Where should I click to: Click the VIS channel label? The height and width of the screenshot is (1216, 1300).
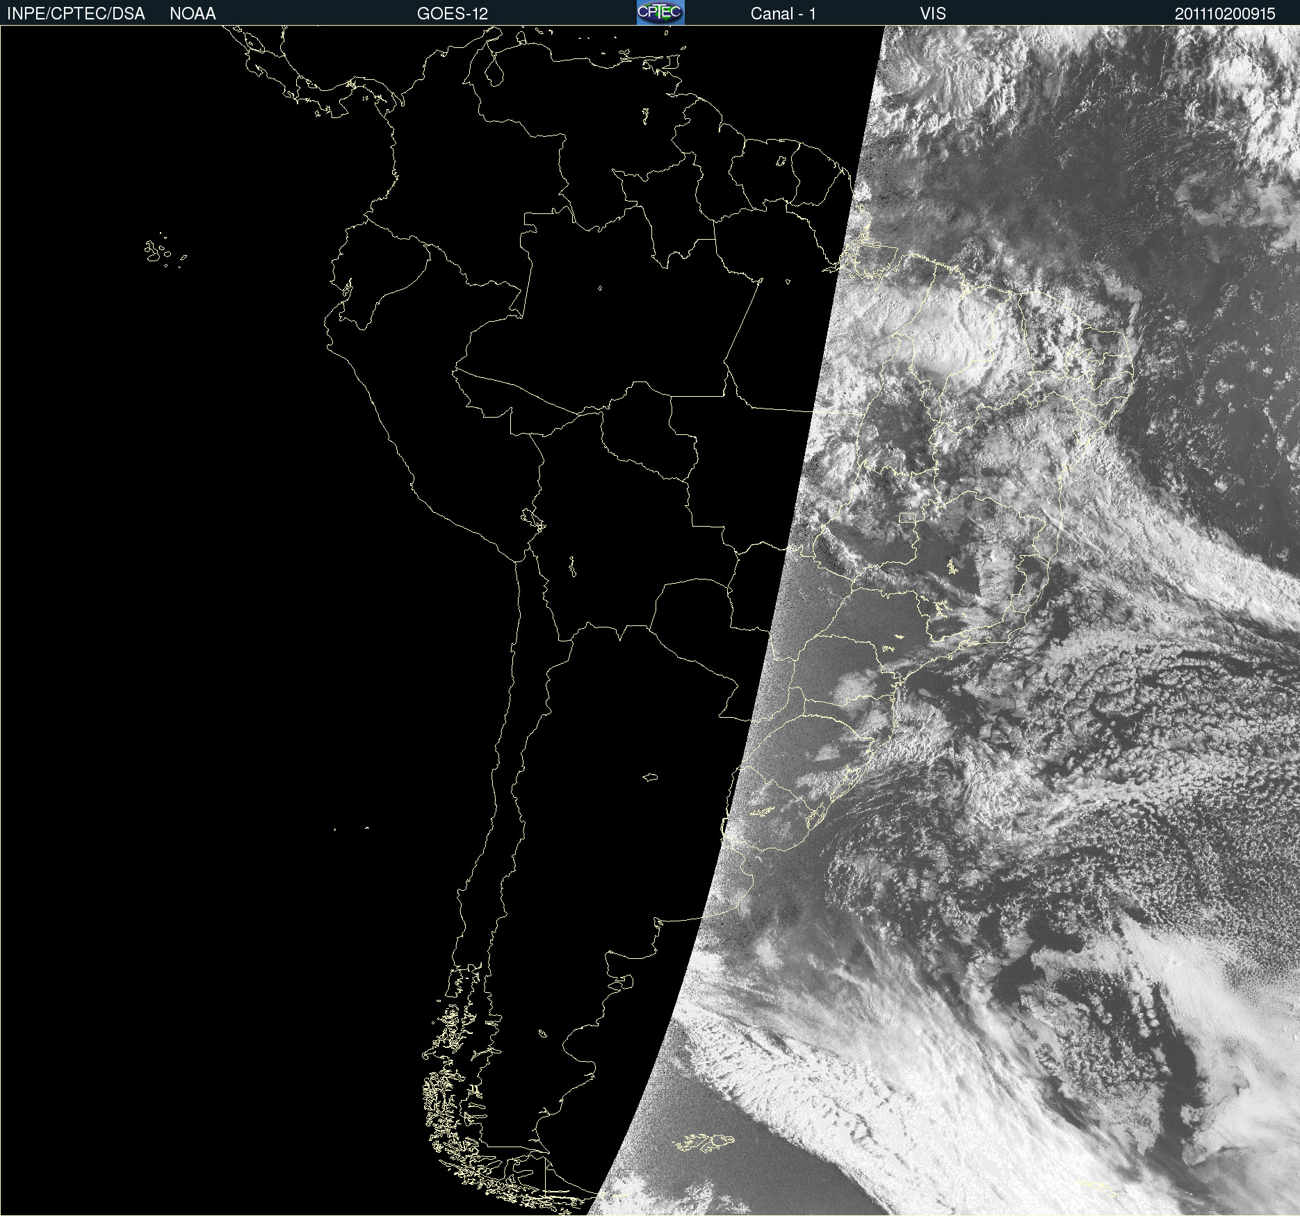933,14
